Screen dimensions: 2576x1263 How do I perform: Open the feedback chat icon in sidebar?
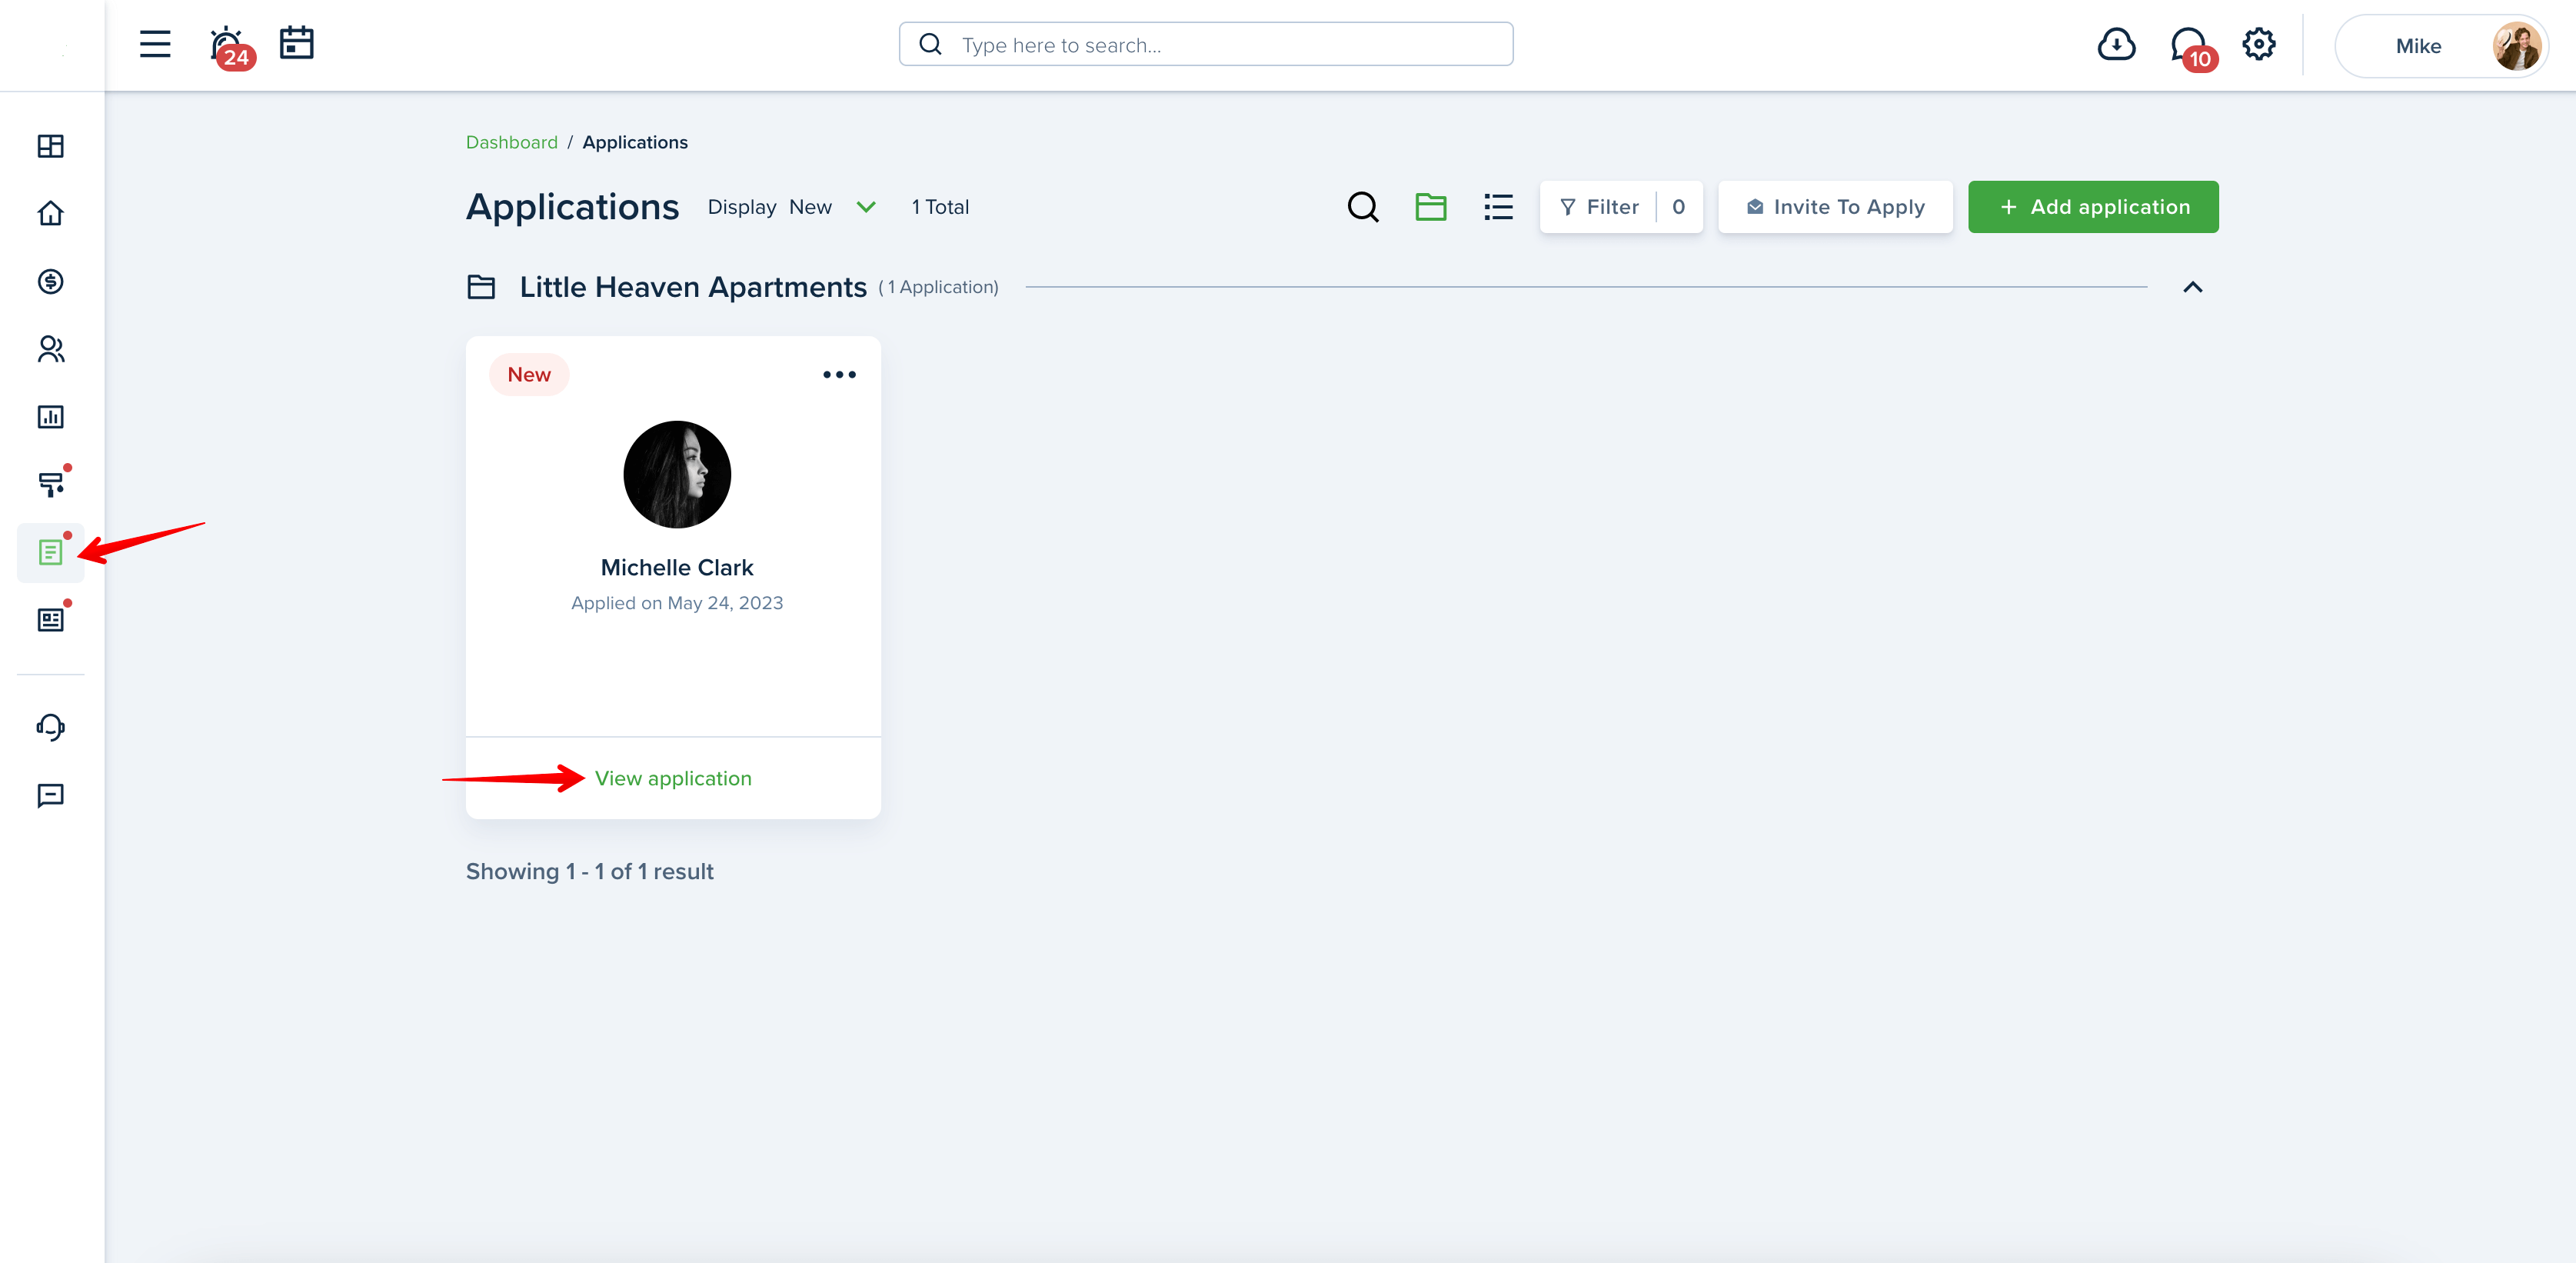coord(51,795)
